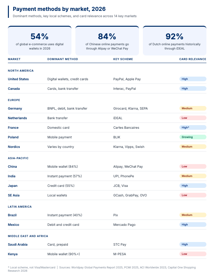Click the 84% Chinese payments stat card
Viewport: 214px width, 277px height.
click(107, 40)
